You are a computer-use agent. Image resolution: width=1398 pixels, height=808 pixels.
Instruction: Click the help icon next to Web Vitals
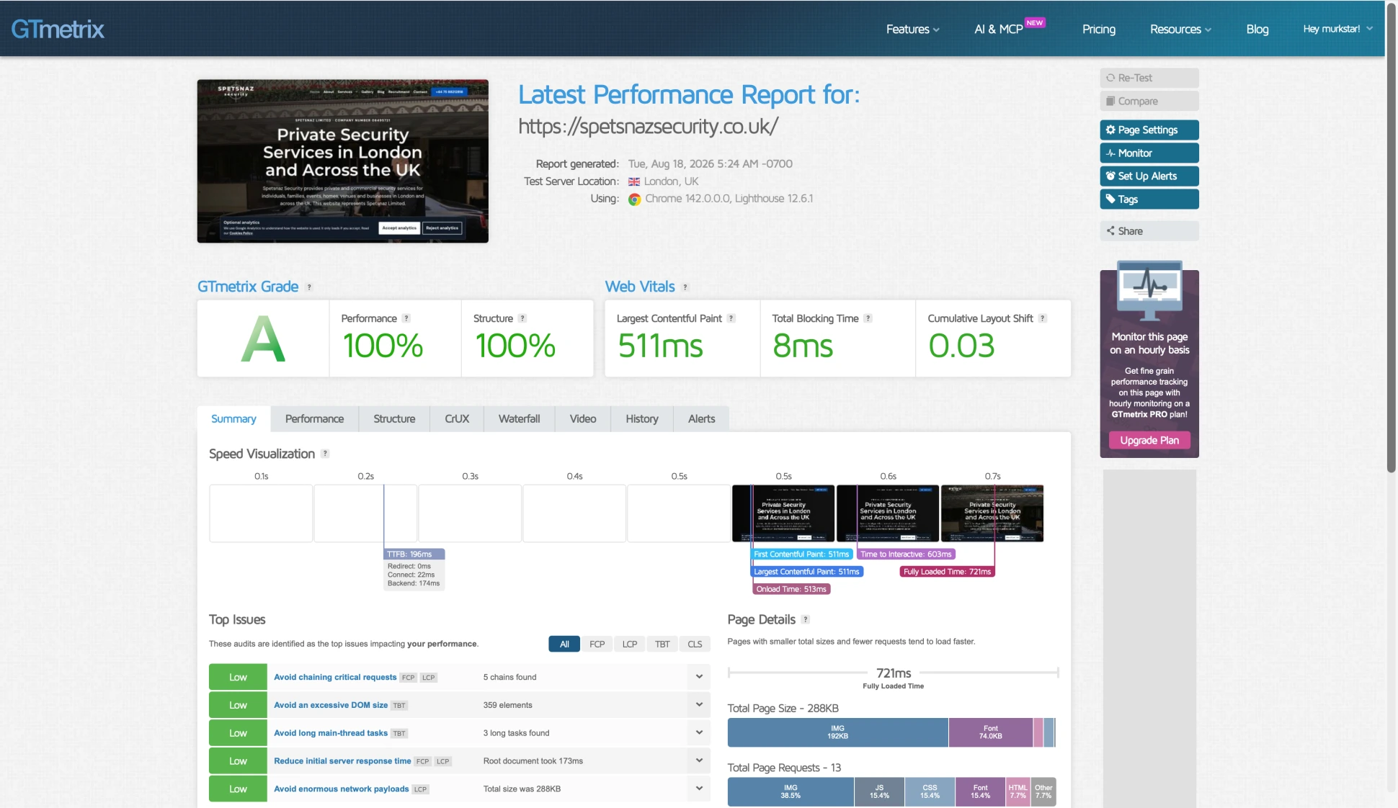685,287
